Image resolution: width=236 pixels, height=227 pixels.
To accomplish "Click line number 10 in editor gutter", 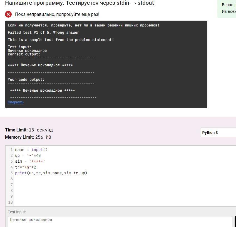I will pyautogui.click(x=11, y=202).
